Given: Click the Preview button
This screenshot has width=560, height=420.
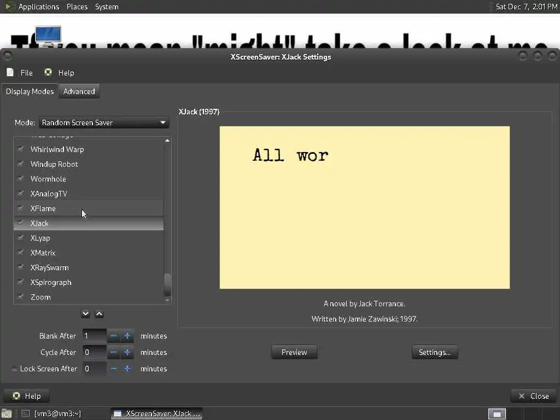Looking at the screenshot, I should (294, 352).
